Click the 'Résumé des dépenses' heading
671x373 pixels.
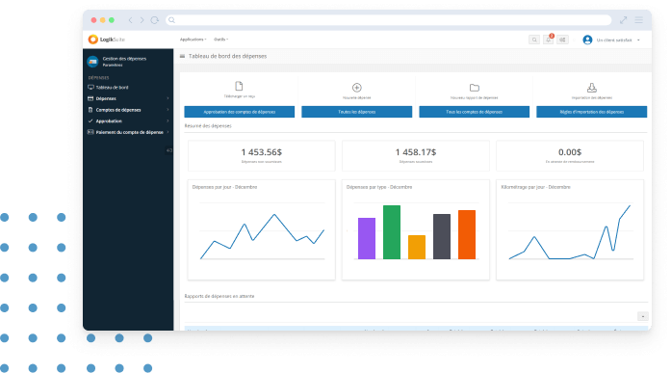[x=208, y=126]
